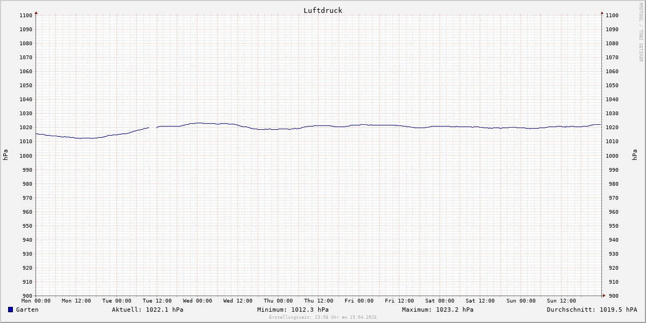Click the blue Garten legend color square
646x323 pixels.
pyautogui.click(x=10, y=310)
